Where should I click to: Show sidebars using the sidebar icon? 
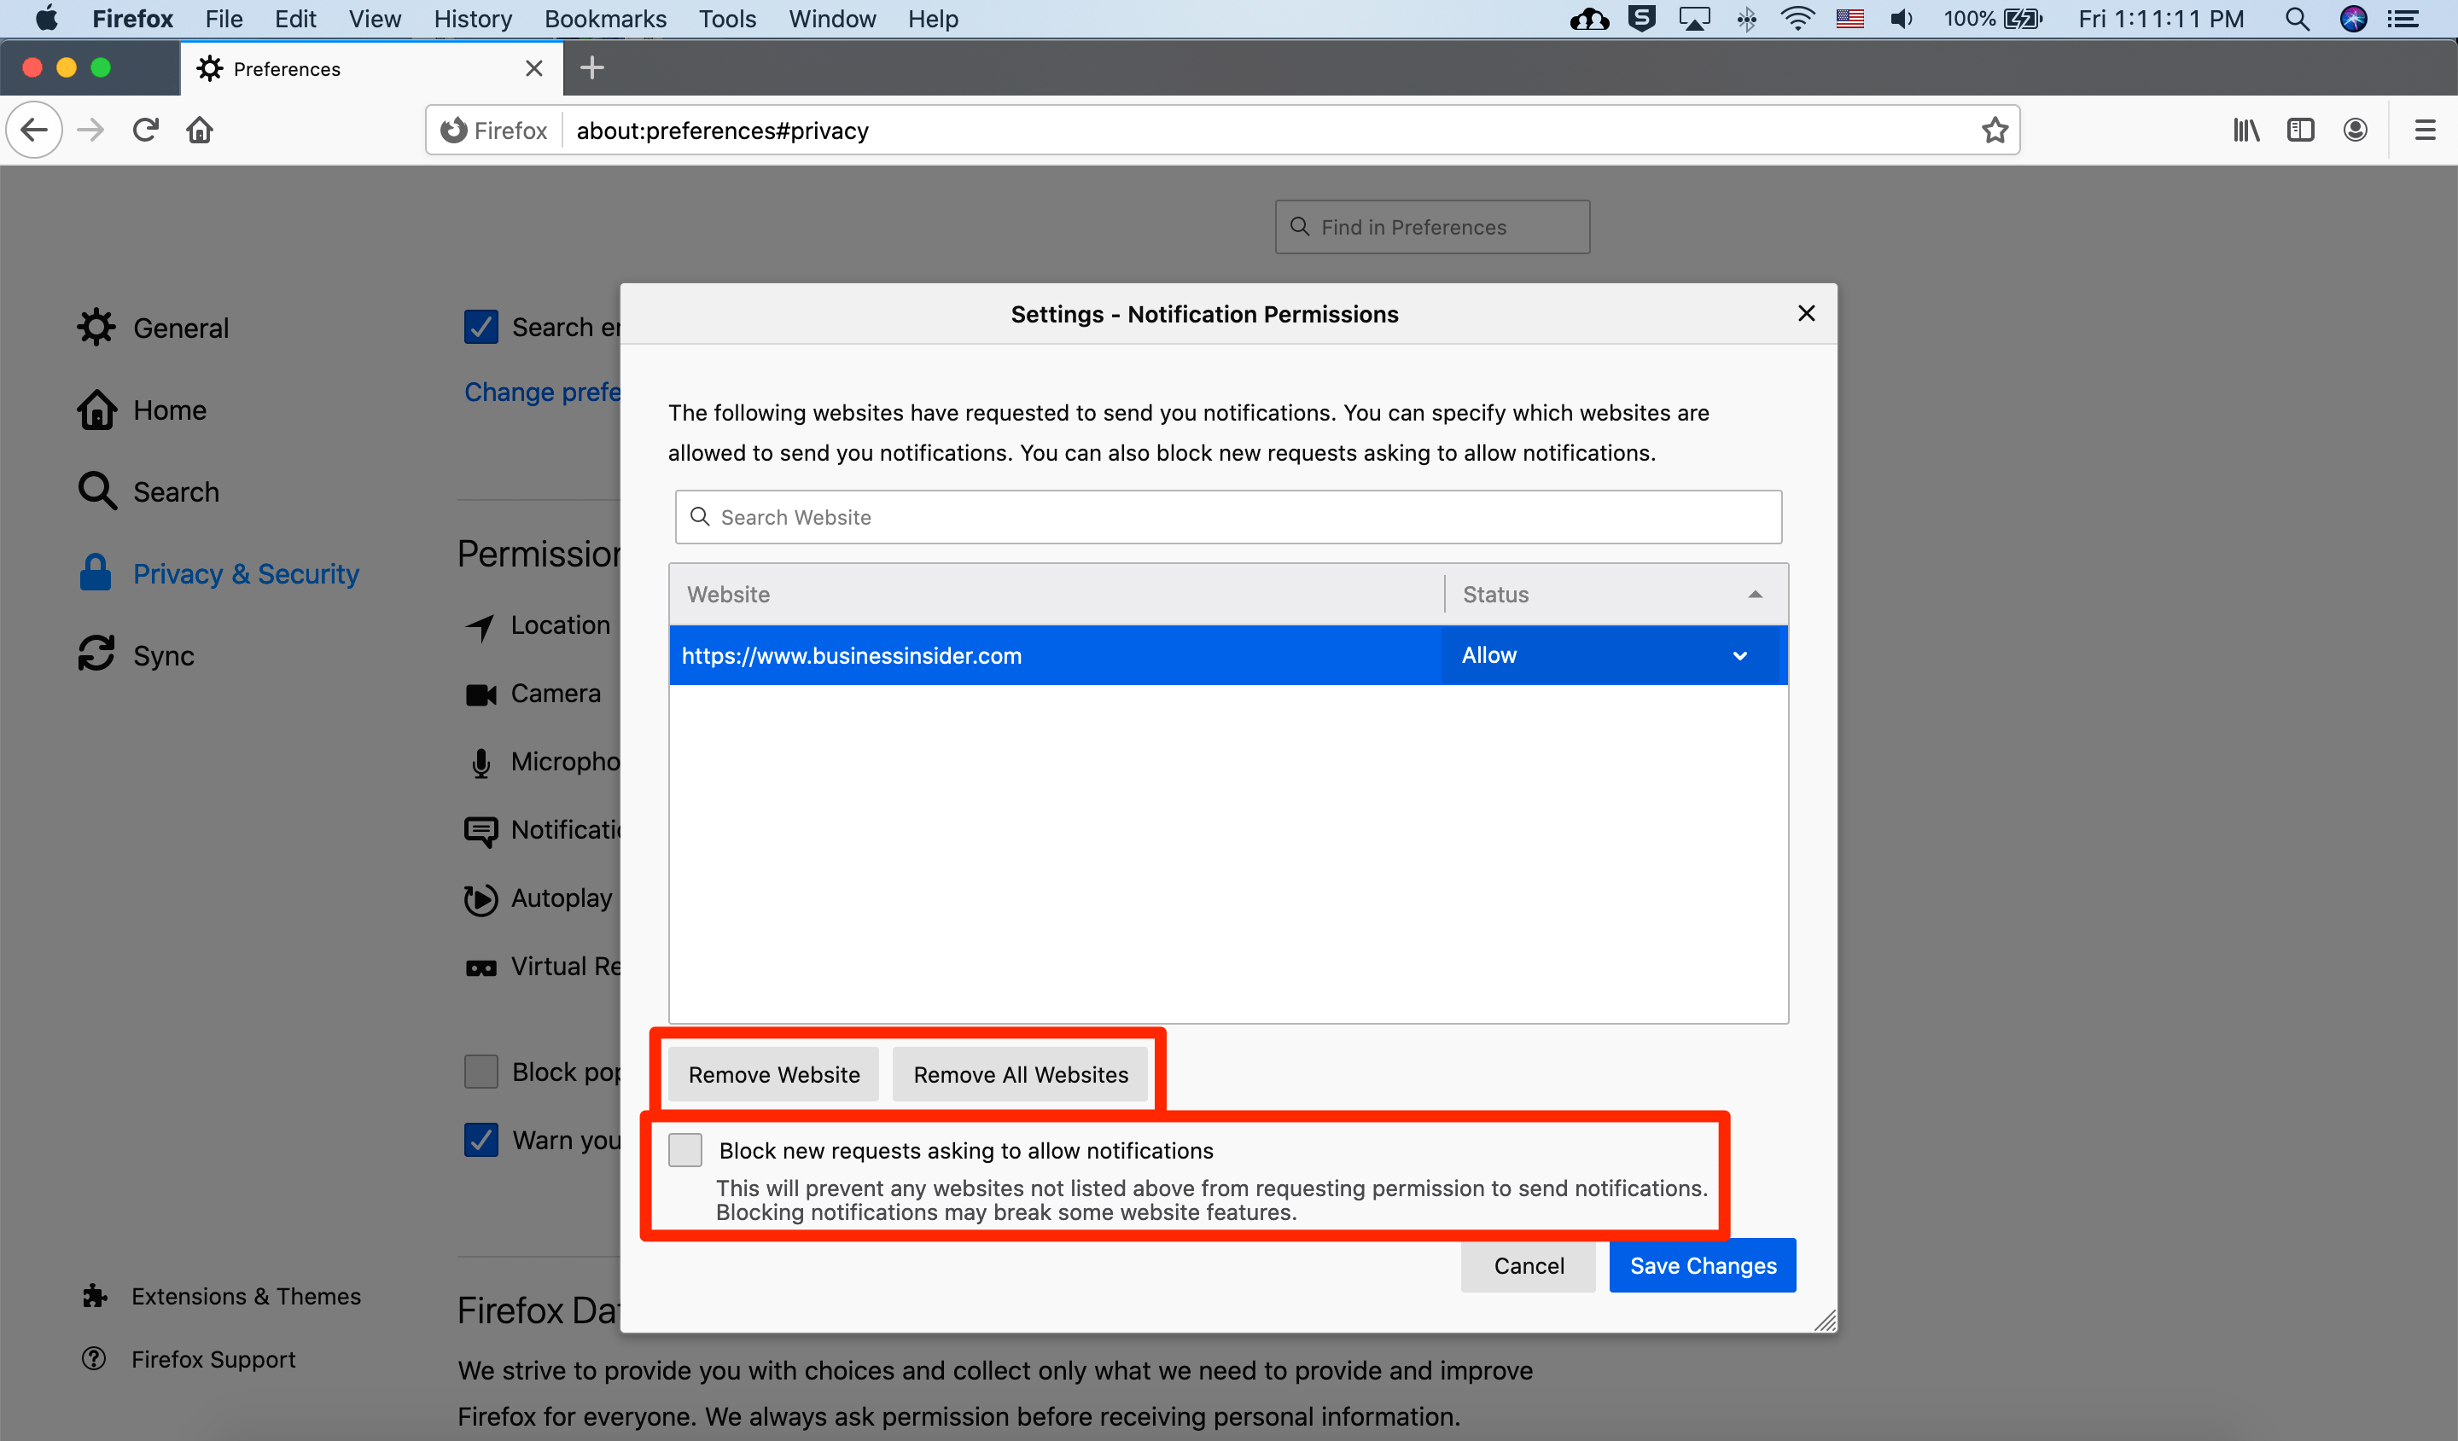(x=2300, y=130)
